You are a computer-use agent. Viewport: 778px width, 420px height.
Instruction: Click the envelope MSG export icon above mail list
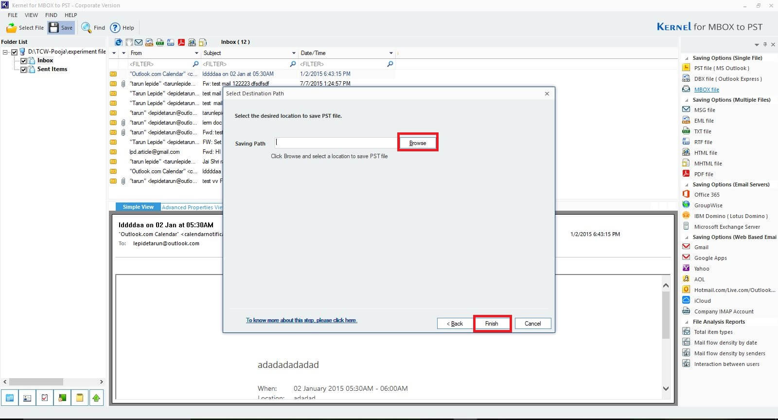click(139, 42)
